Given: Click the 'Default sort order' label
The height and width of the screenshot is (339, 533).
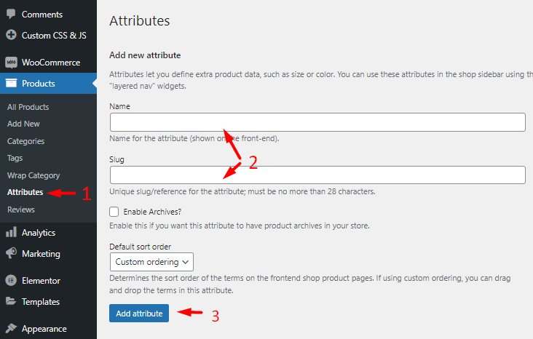Looking at the screenshot, I should coord(140,247).
